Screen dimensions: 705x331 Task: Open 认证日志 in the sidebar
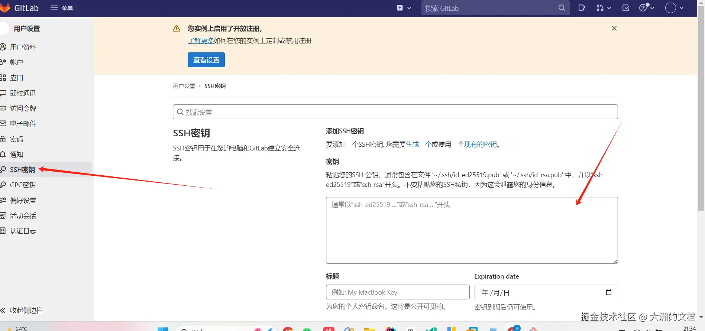[46, 231]
